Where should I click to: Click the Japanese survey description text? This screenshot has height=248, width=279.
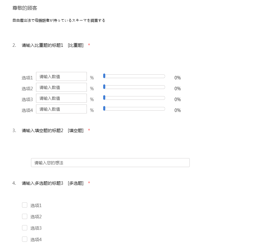[x=59, y=21]
